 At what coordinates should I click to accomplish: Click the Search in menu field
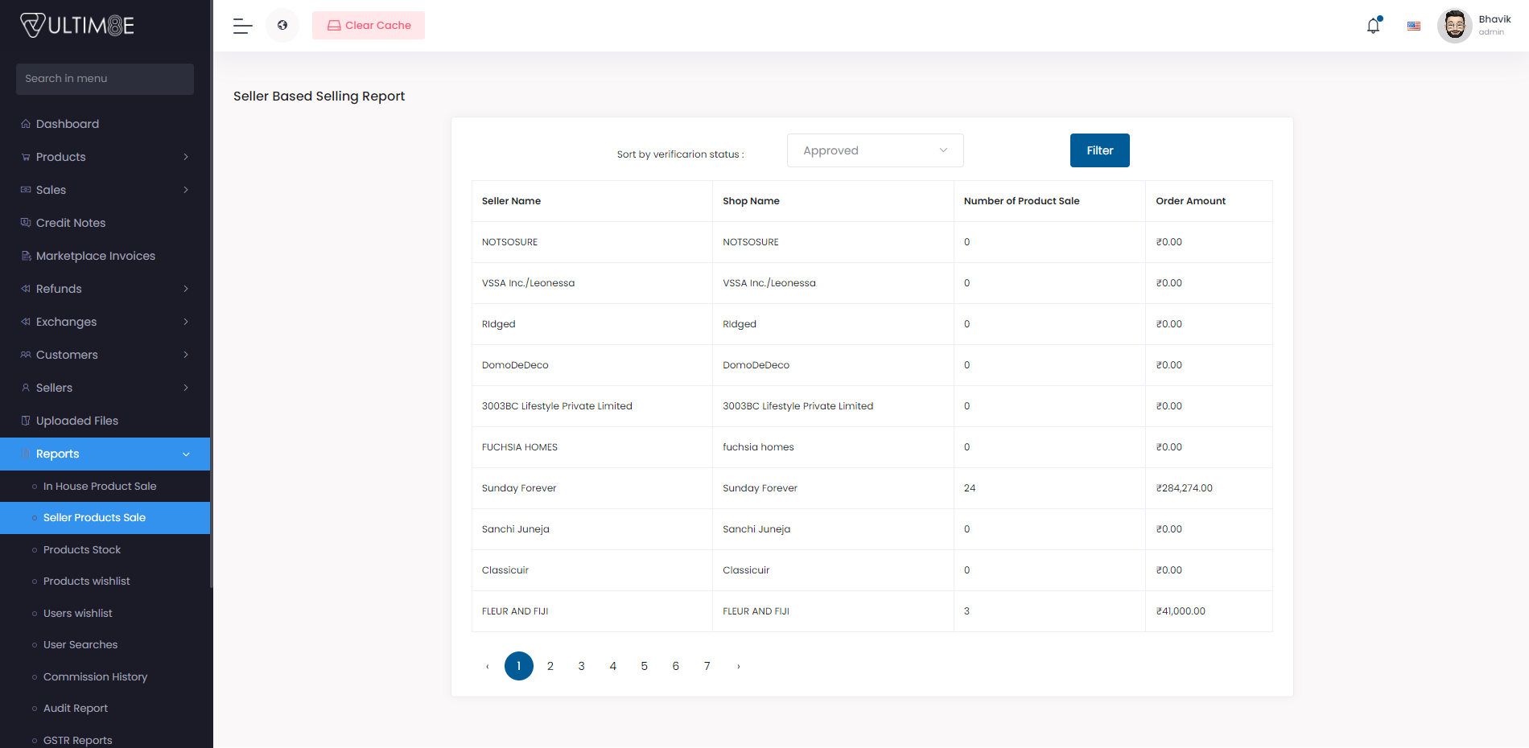click(105, 79)
